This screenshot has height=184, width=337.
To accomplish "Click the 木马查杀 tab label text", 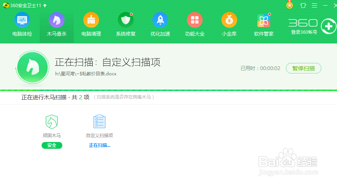I will coord(57,34).
